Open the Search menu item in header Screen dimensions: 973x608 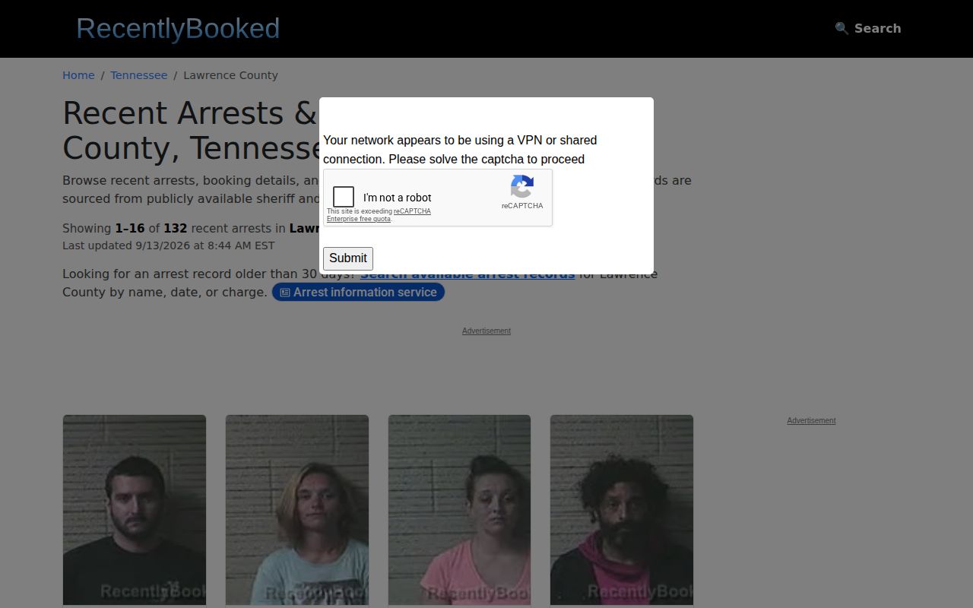(x=868, y=28)
